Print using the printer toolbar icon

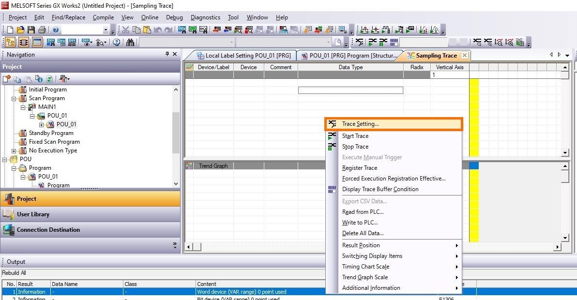(42, 30)
